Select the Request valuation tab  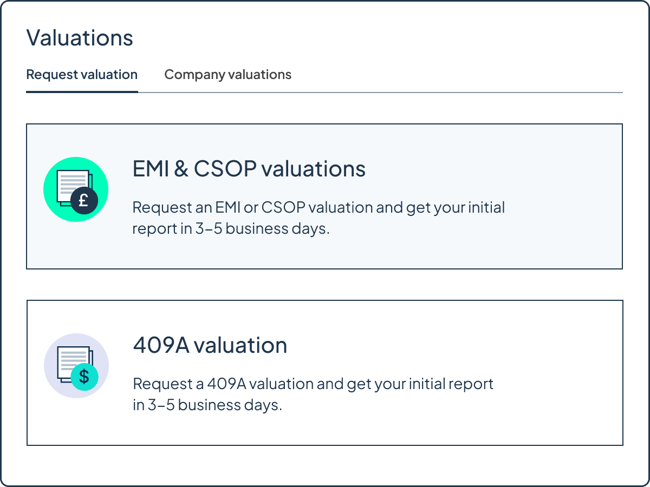[x=82, y=75]
